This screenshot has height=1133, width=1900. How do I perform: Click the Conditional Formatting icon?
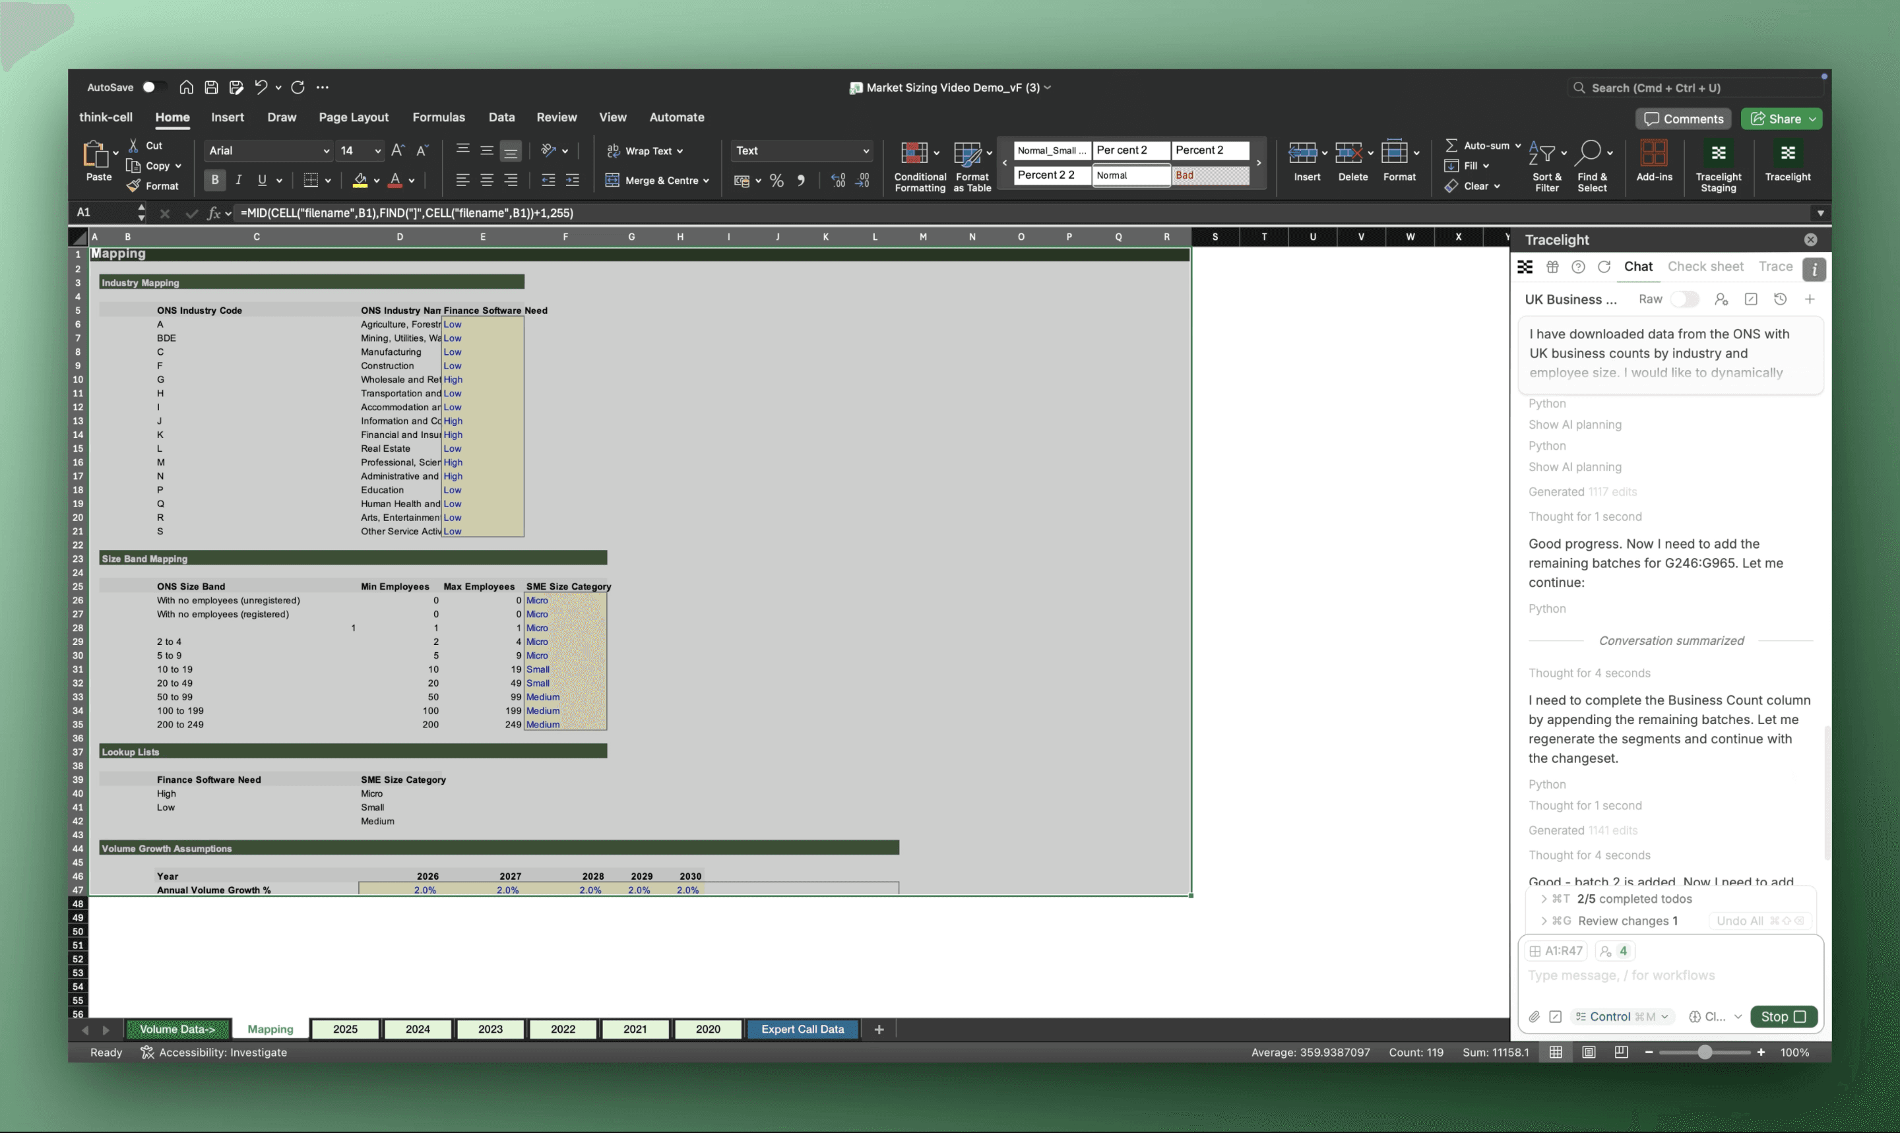pos(914,154)
